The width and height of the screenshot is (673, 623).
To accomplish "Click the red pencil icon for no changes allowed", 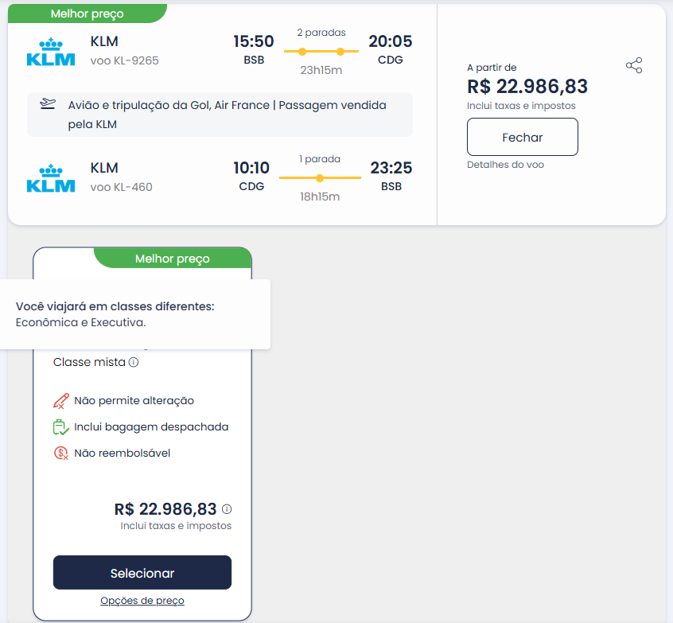I will pyautogui.click(x=61, y=401).
